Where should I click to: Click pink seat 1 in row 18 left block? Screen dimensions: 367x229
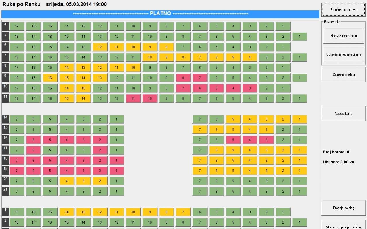click(x=116, y=161)
